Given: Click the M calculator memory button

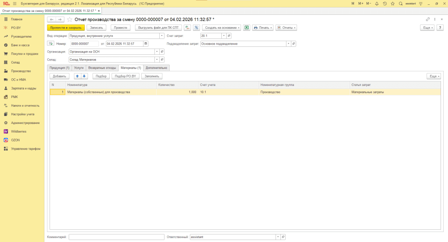Looking at the screenshot, I should point(353,4).
